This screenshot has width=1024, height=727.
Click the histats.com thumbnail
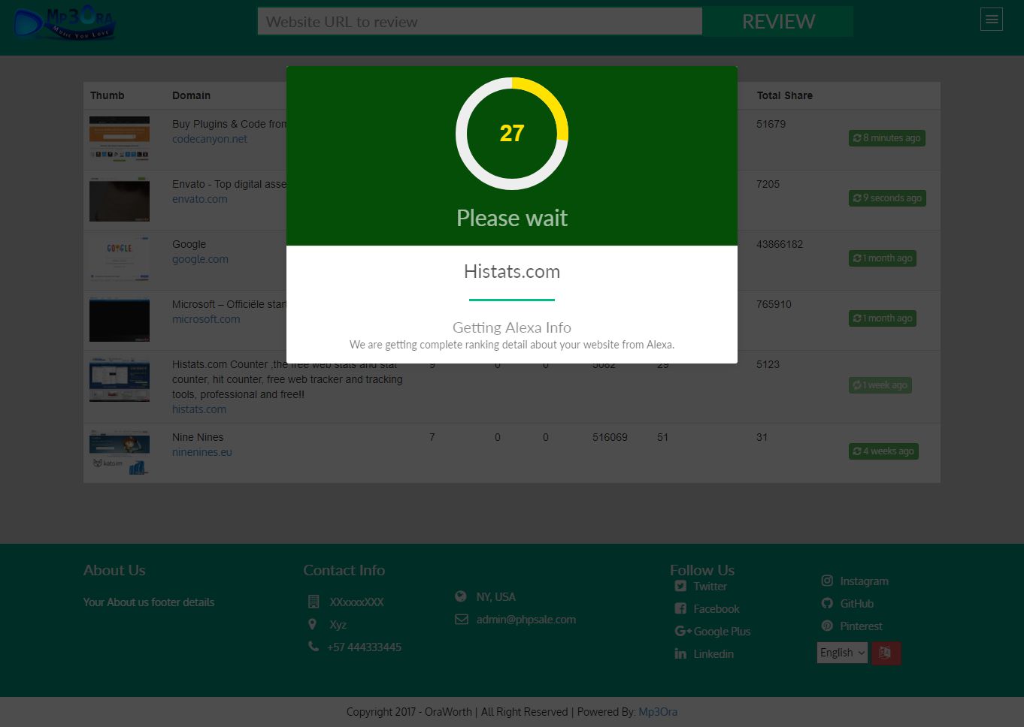click(120, 379)
